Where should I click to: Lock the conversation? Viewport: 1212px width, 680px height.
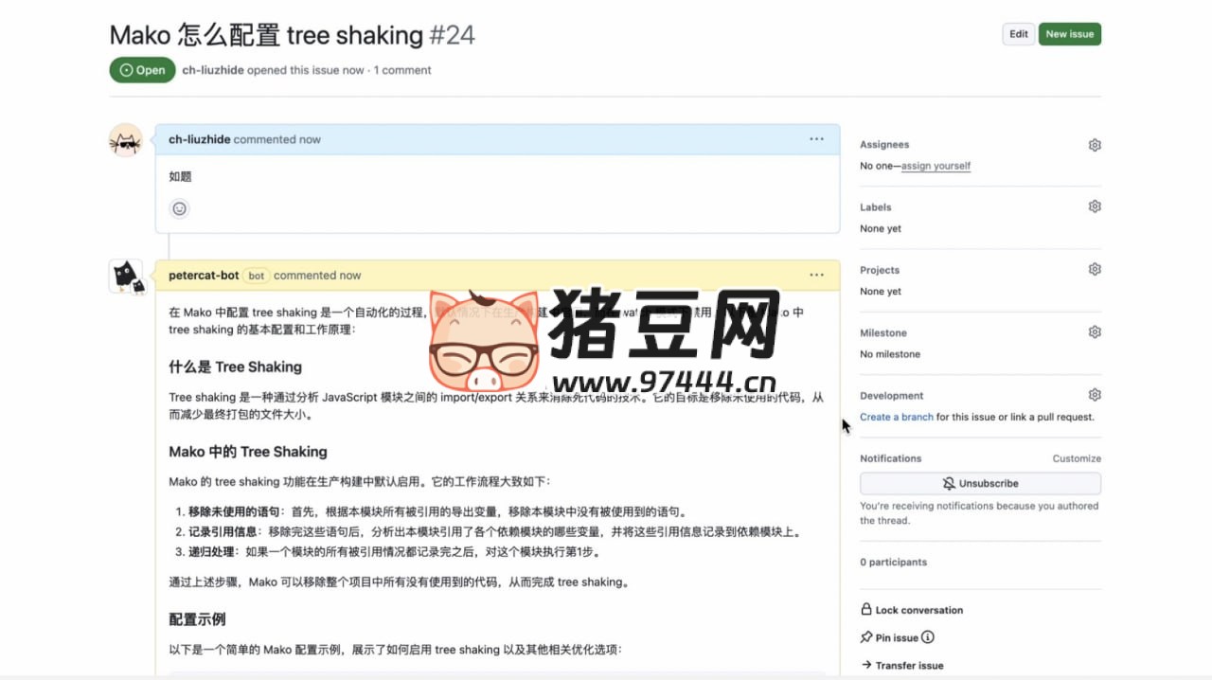pos(911,610)
